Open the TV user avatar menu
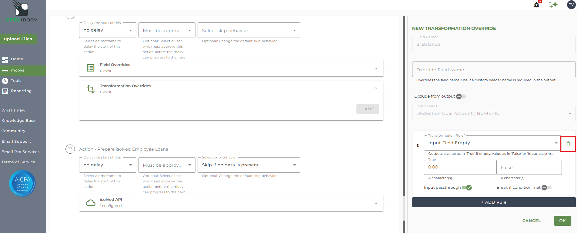 (x=571, y=5)
